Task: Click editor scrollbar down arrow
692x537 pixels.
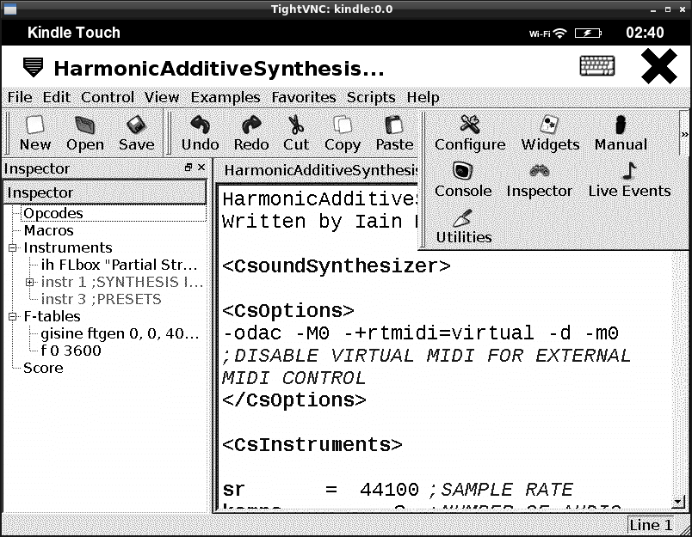Action: pyautogui.click(x=678, y=501)
